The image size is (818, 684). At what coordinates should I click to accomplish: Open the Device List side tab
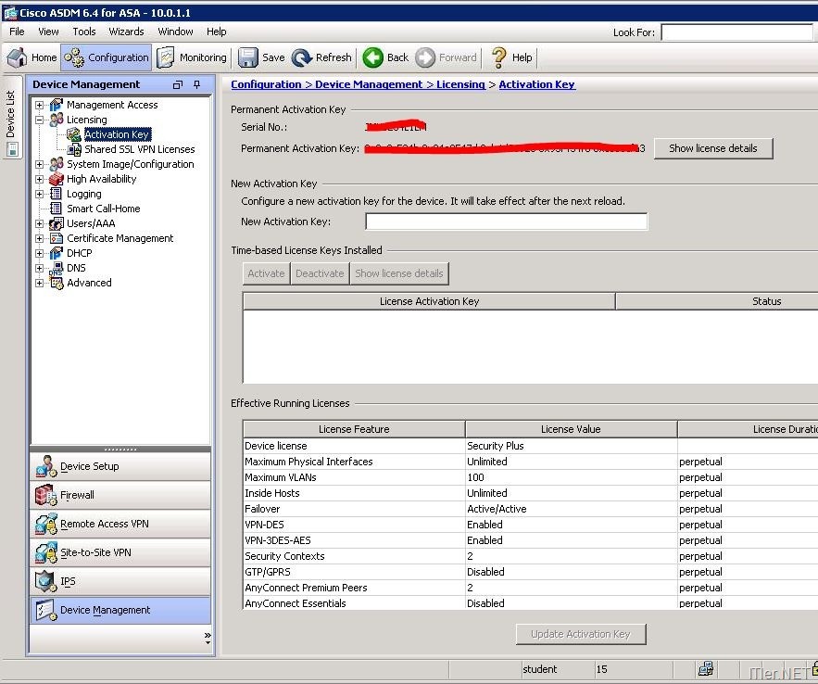tap(11, 117)
